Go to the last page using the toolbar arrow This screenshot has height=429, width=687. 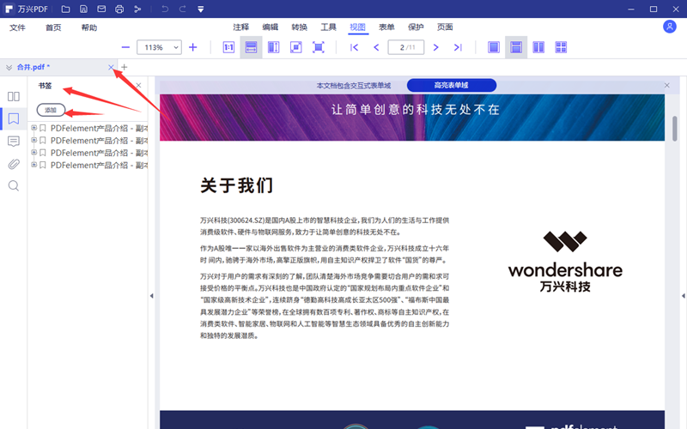click(458, 47)
